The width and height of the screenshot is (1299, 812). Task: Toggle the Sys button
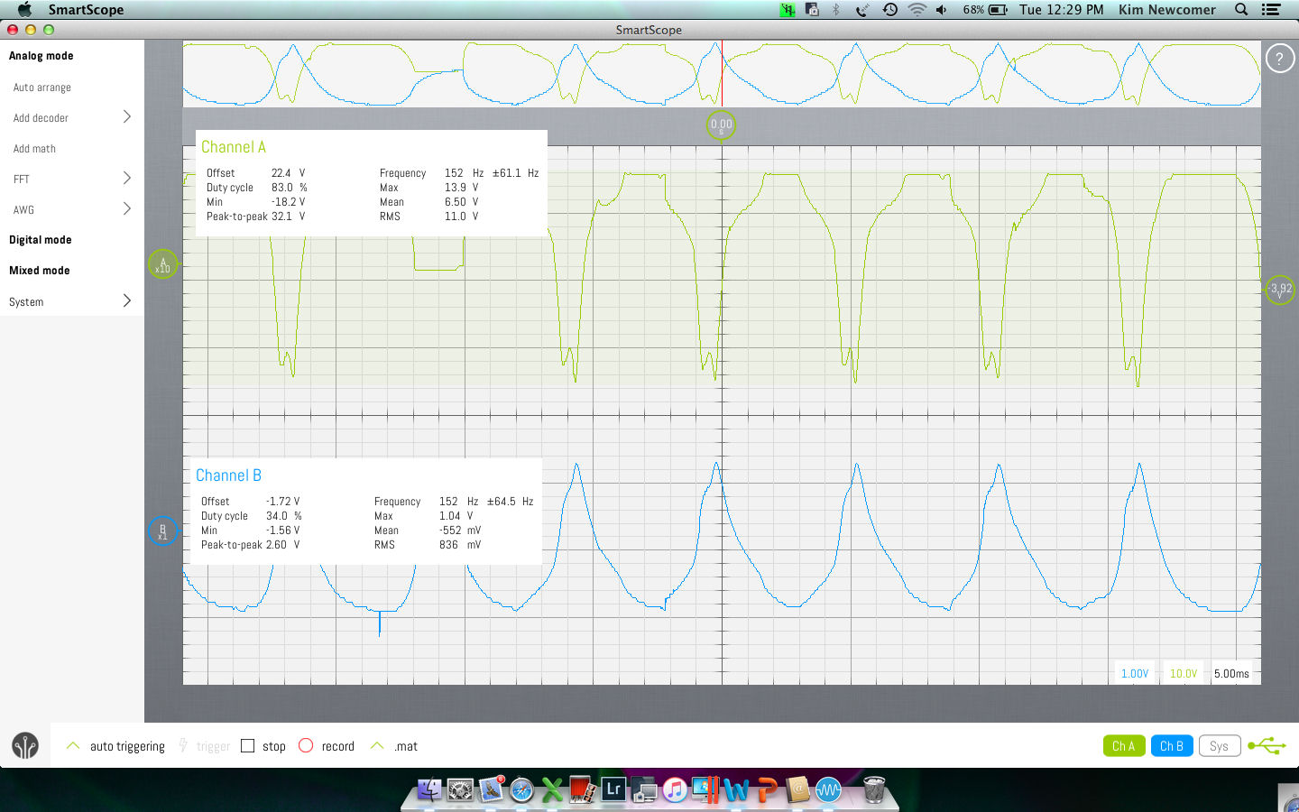[x=1219, y=746]
